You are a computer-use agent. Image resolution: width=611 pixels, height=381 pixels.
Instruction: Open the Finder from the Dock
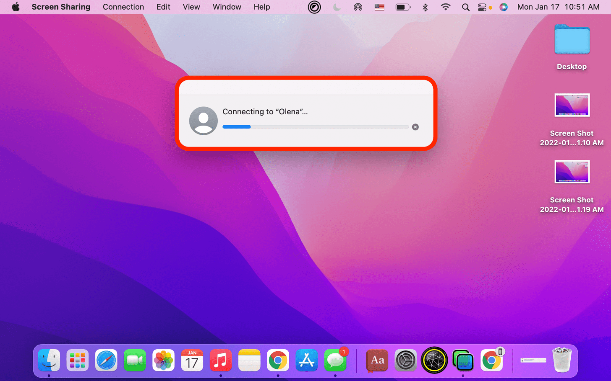click(49, 360)
